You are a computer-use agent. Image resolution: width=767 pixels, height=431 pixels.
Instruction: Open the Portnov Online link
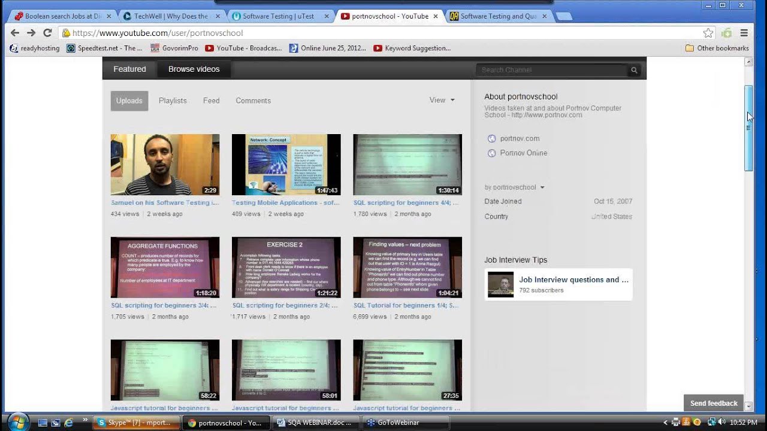click(x=524, y=153)
